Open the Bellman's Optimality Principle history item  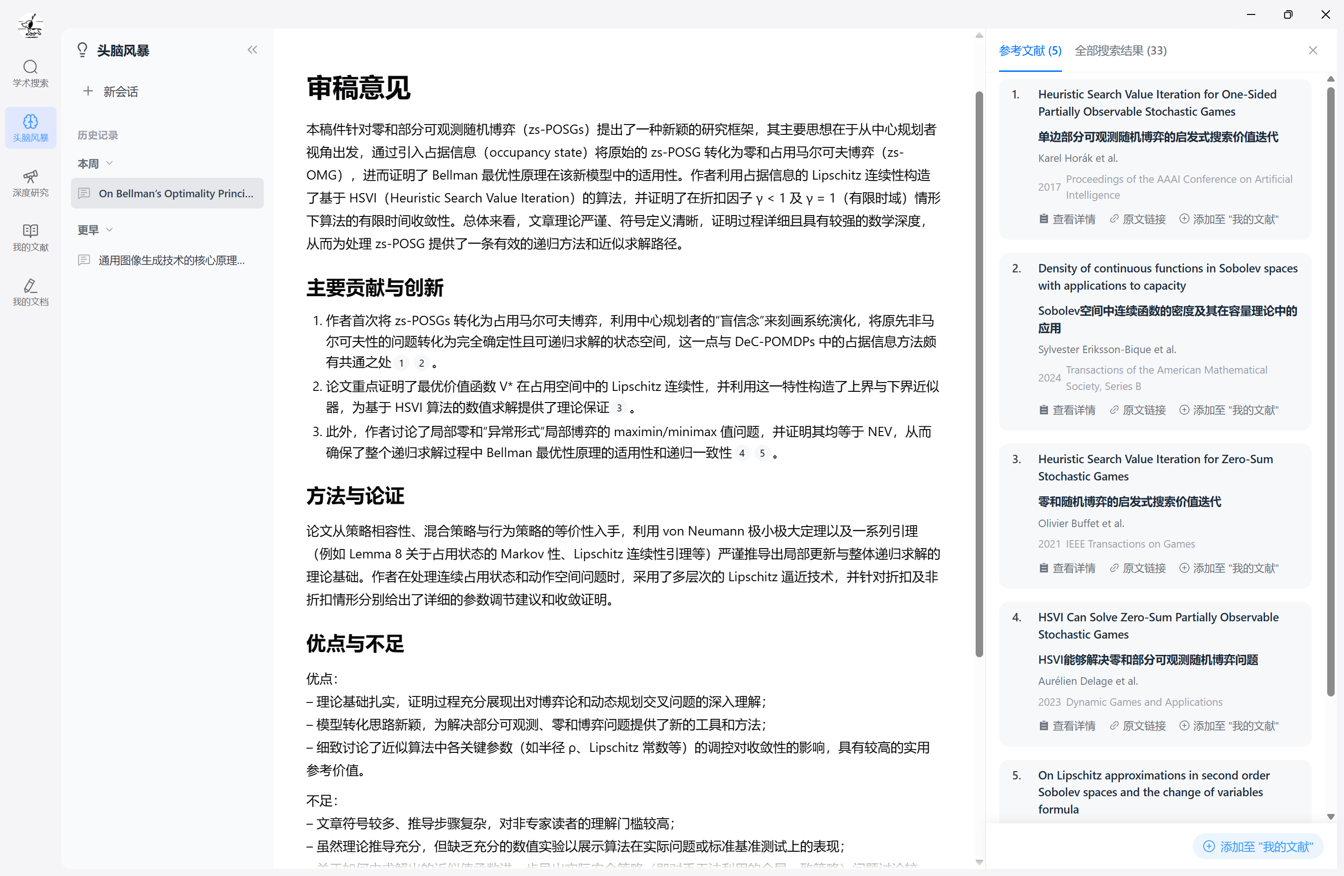pyautogui.click(x=168, y=194)
